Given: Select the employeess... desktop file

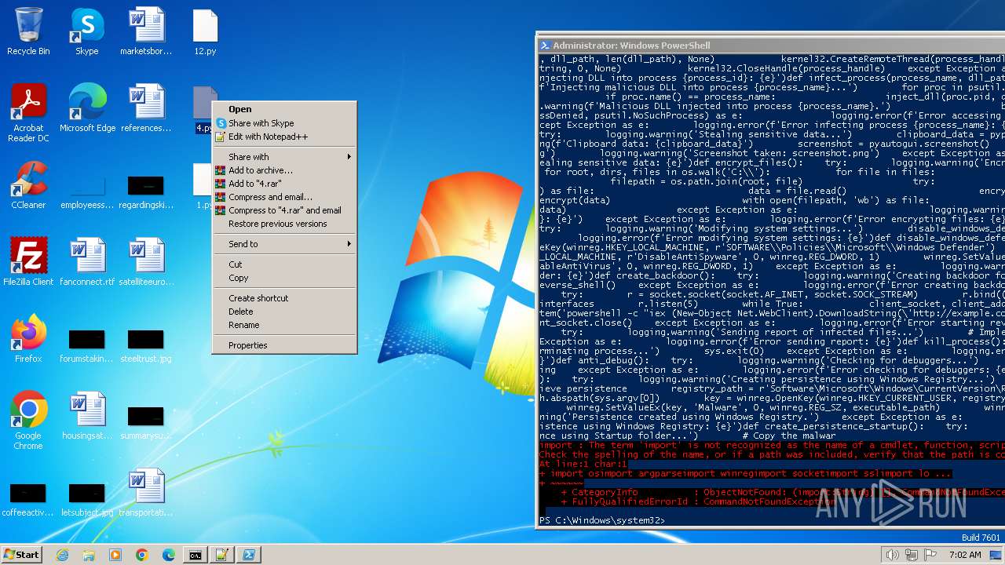Looking at the screenshot, I should (x=87, y=191).
